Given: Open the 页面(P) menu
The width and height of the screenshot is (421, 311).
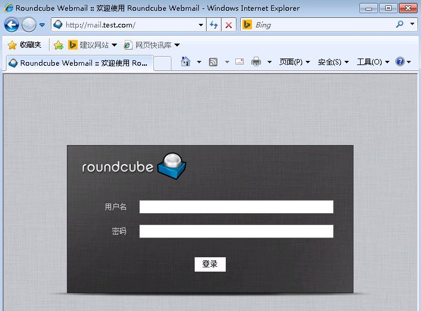Looking at the screenshot, I should click(x=294, y=62).
